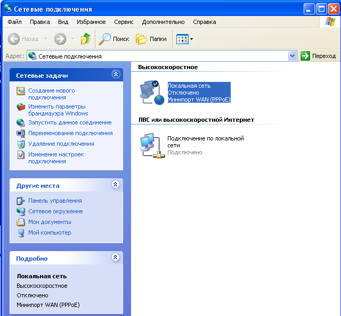This screenshot has height=316, width=341.
Task: Open the Дополнительно menu
Action: [164, 22]
